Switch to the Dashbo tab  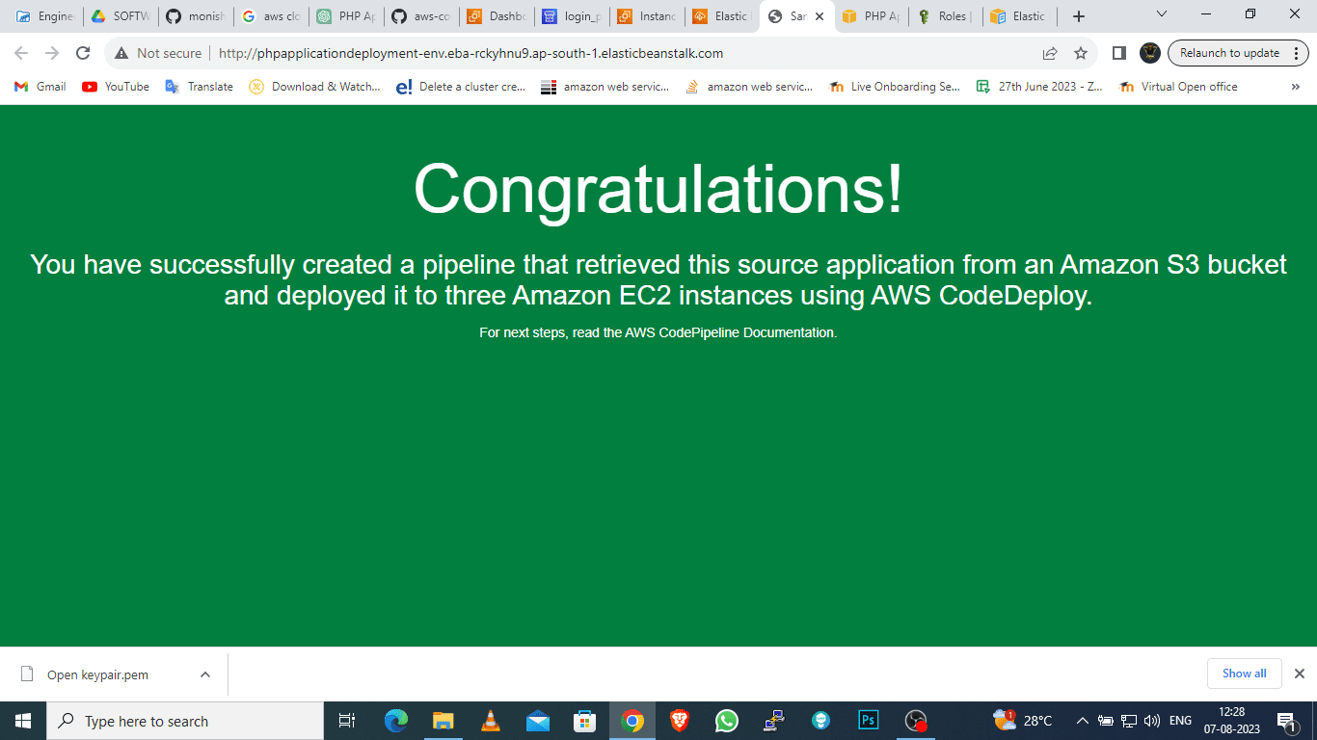(497, 16)
